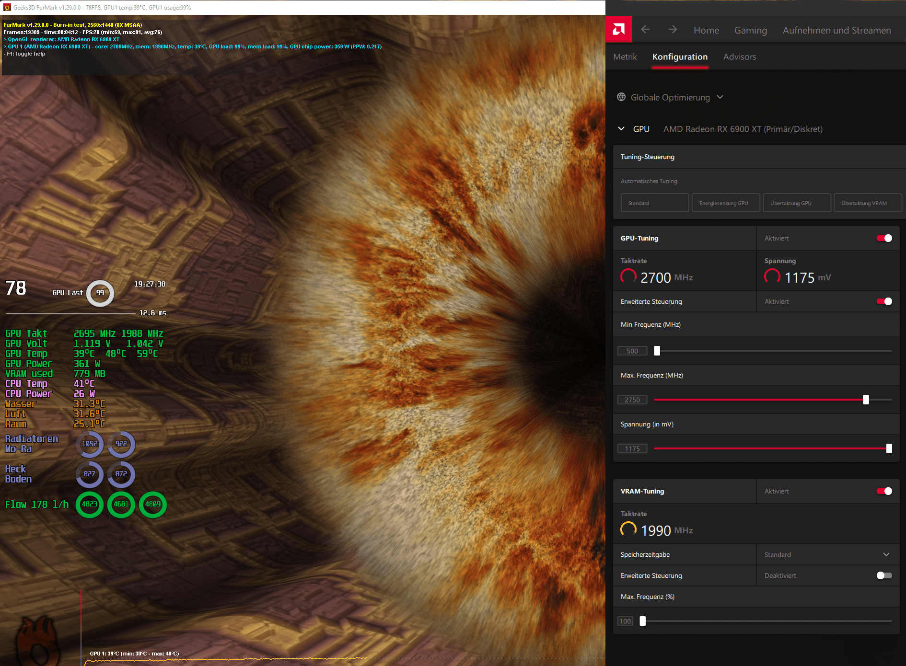
Task: Click the Mo-Ra fan gauge showing 922
Action: 121,444
